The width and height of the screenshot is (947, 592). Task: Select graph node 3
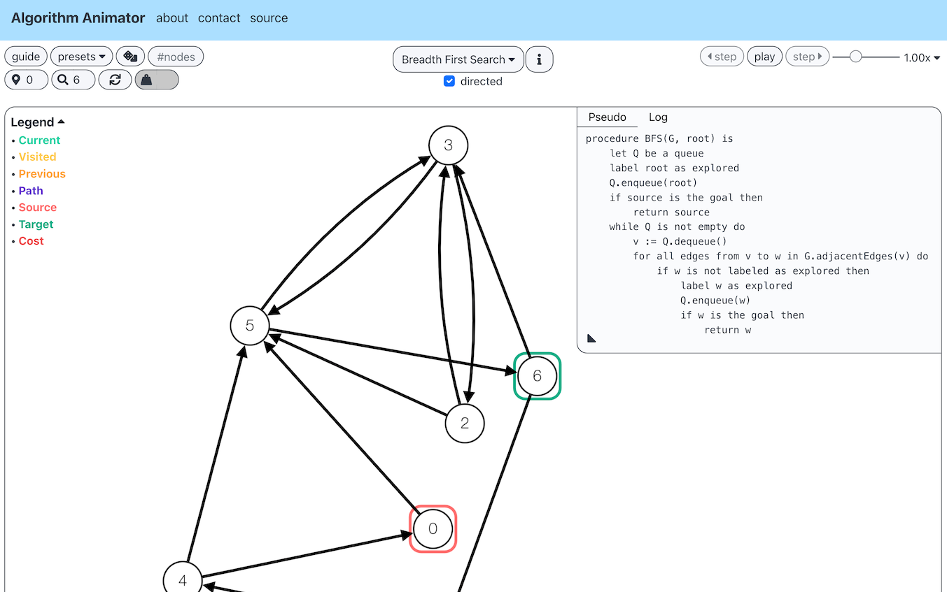(448, 145)
